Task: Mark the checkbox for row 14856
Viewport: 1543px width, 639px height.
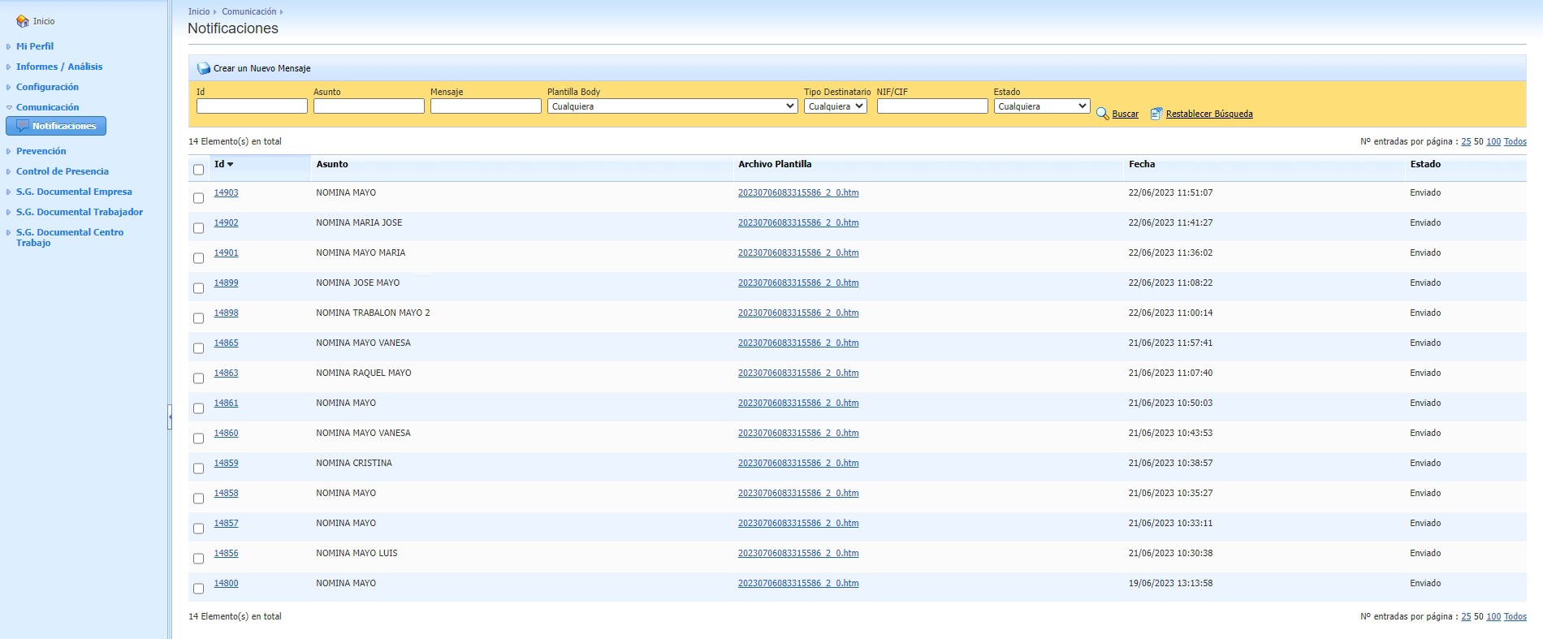Action: point(198,559)
